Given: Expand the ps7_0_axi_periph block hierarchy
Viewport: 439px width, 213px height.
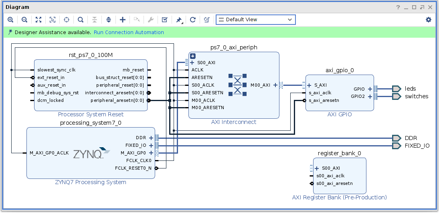Looking at the screenshot, I should pos(192,56).
